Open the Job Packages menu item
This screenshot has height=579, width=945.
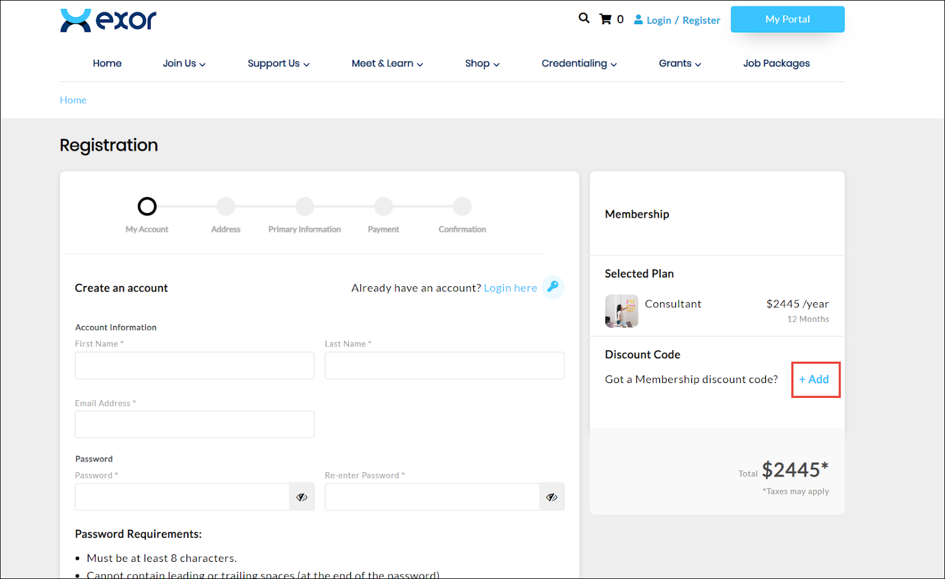coord(776,64)
